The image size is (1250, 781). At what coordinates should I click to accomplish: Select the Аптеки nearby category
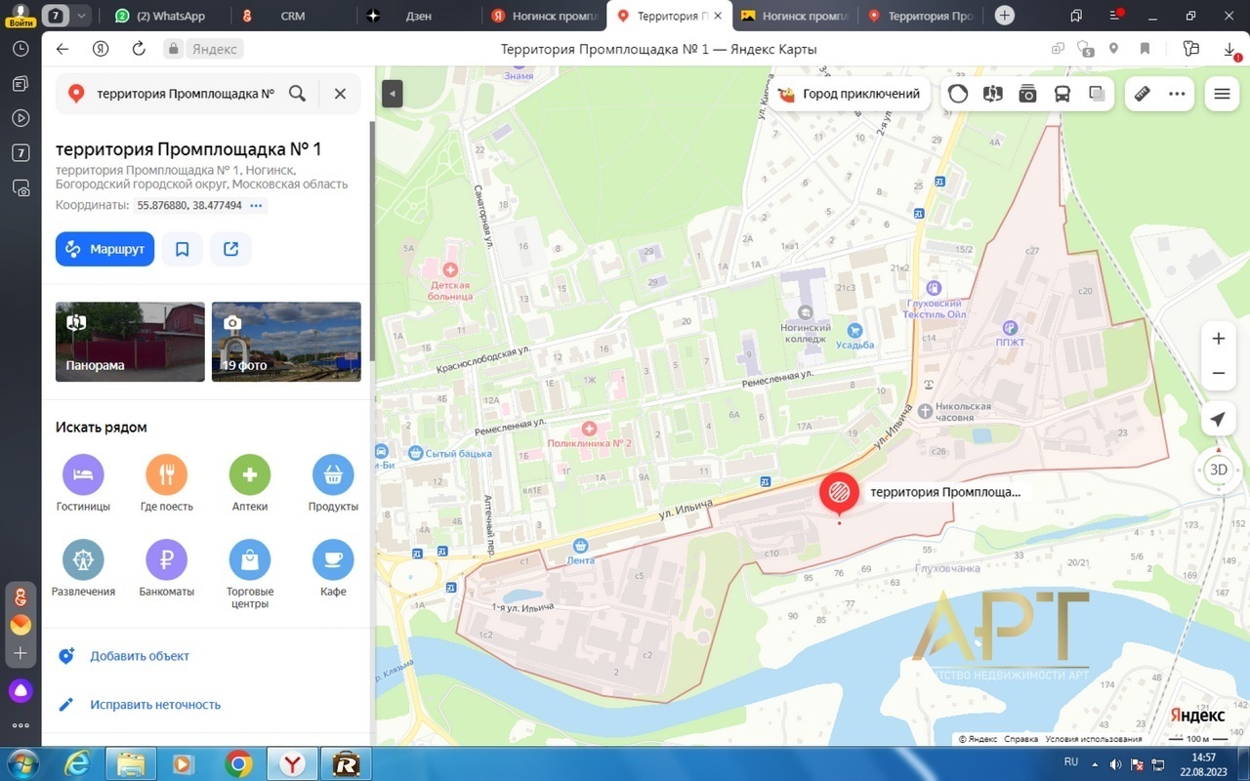click(250, 483)
